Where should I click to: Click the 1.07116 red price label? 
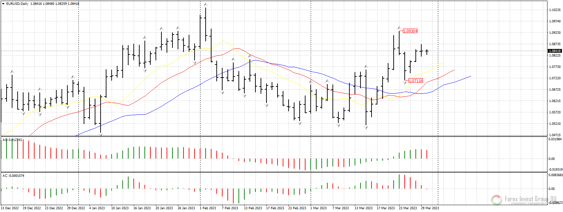point(415,81)
